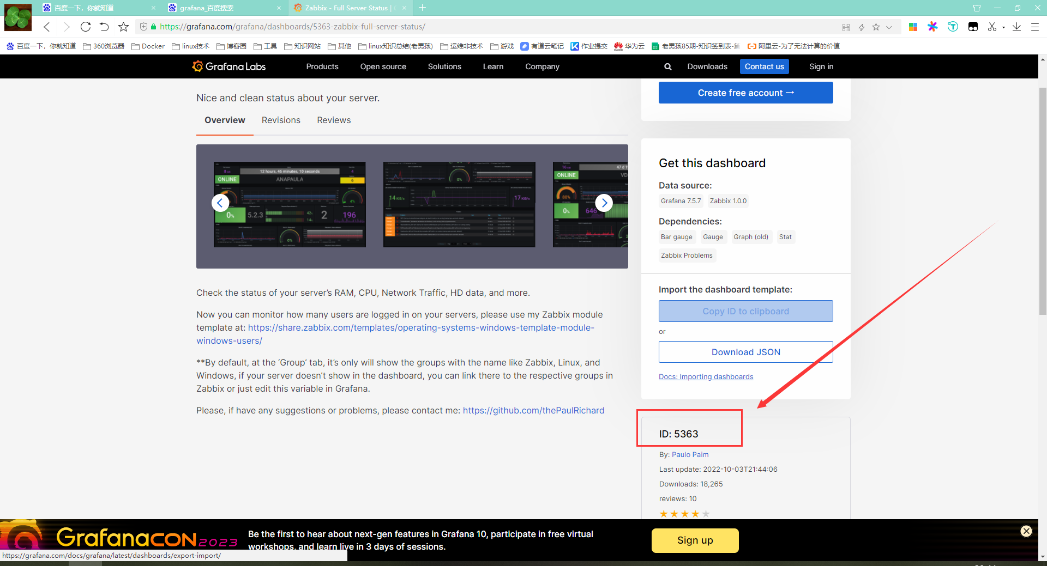
Task: Open the 工具 bookmark folder
Action: point(266,46)
